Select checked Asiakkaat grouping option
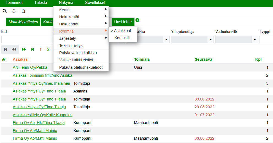The height and width of the screenshot is (143, 273). [x=123, y=31]
